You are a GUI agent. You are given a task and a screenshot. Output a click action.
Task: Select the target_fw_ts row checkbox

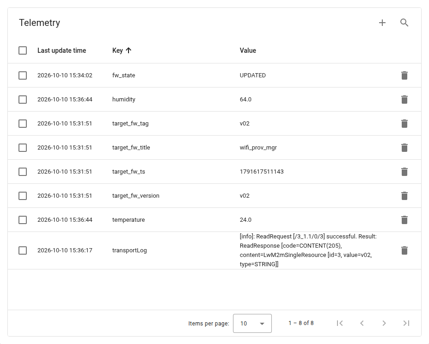point(23,172)
